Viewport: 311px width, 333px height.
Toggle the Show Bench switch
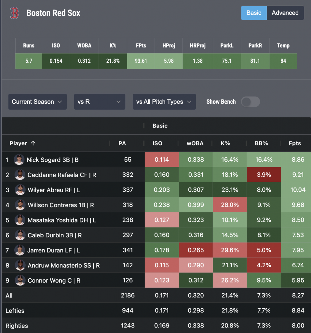tap(250, 102)
